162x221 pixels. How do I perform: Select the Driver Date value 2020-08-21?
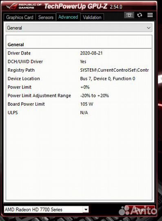[x=91, y=53]
